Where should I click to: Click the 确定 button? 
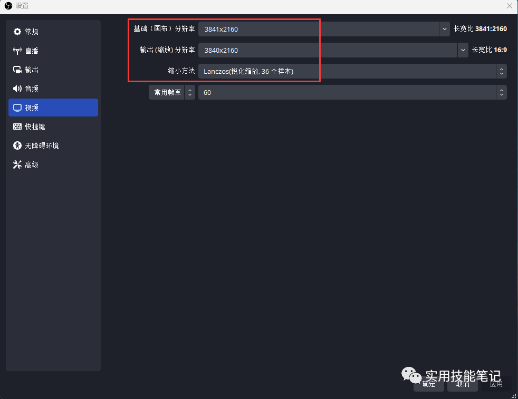(429, 384)
